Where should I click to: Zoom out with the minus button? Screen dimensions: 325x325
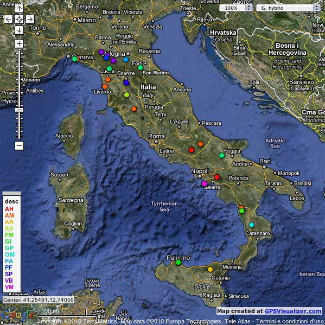coord(19,145)
